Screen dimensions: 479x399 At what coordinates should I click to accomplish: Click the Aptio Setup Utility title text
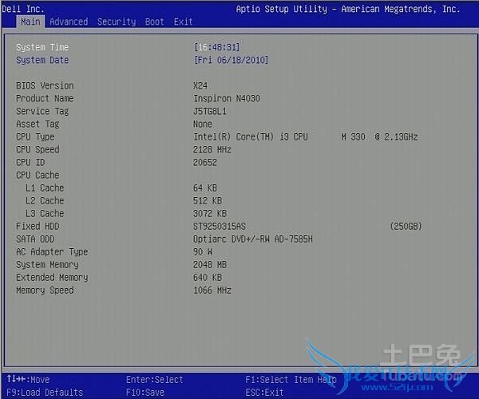(348, 9)
